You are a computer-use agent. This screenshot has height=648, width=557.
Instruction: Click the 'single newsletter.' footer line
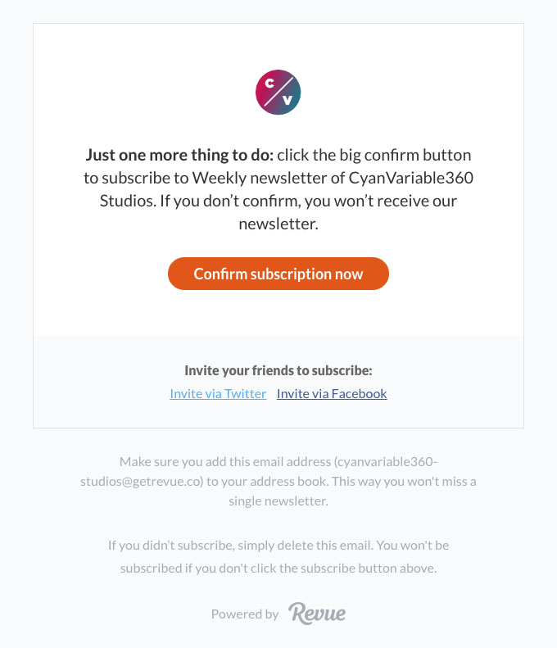278,501
